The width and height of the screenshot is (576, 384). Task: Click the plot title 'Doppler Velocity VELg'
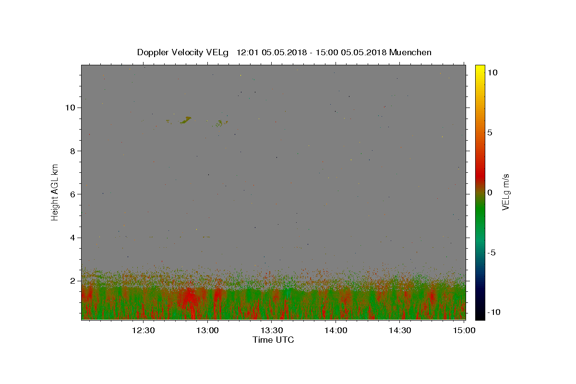pos(183,52)
